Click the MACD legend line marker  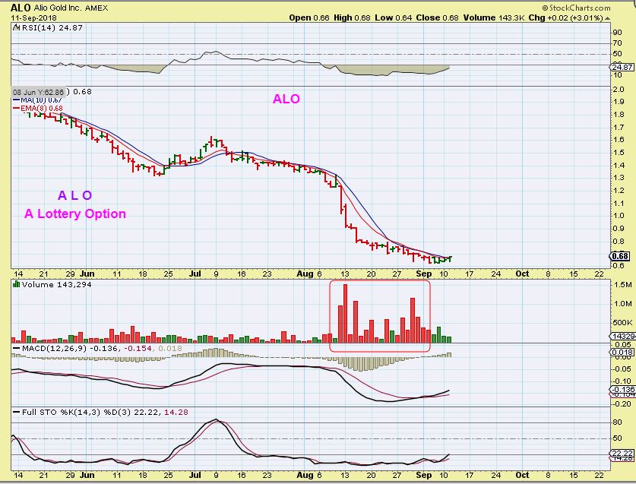16,349
